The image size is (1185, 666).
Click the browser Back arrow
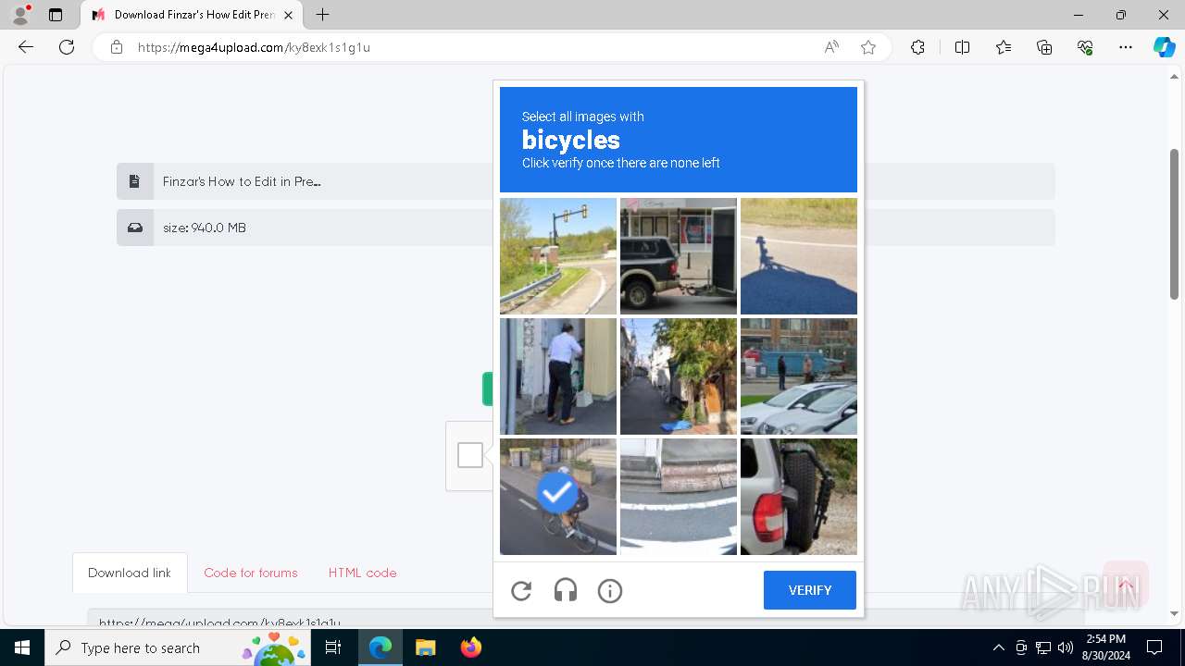pyautogui.click(x=26, y=47)
